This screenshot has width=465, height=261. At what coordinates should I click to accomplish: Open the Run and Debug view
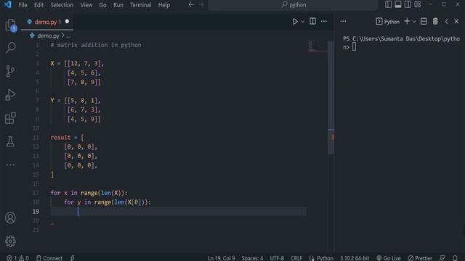pos(10,95)
